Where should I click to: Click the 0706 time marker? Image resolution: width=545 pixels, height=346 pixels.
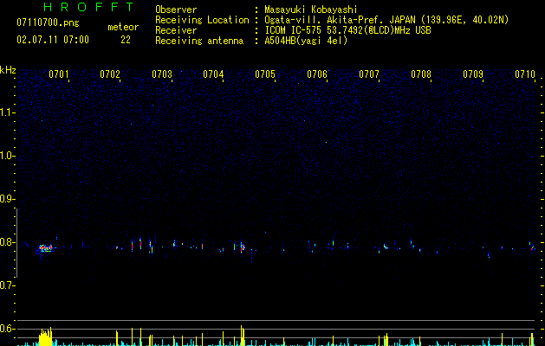pos(317,74)
